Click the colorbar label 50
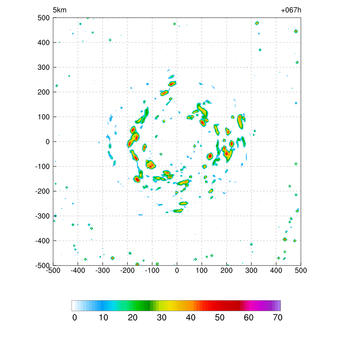Image resolution: width=354 pixels, height=354 pixels. [x=220, y=318]
